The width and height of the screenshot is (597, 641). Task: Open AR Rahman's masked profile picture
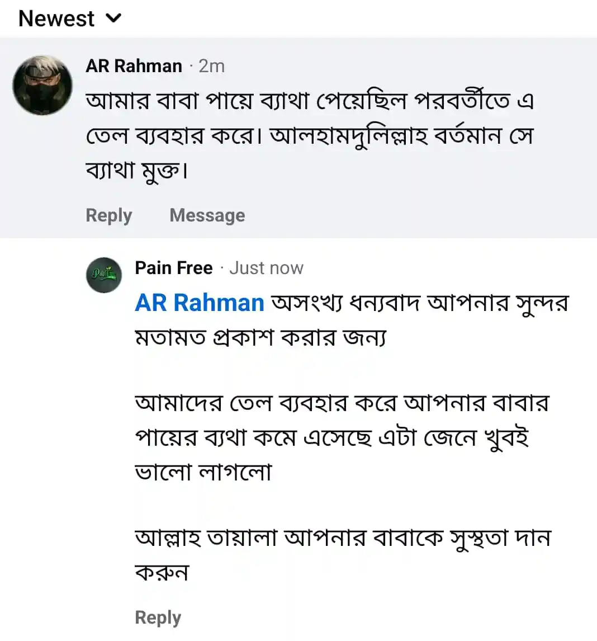click(x=42, y=85)
